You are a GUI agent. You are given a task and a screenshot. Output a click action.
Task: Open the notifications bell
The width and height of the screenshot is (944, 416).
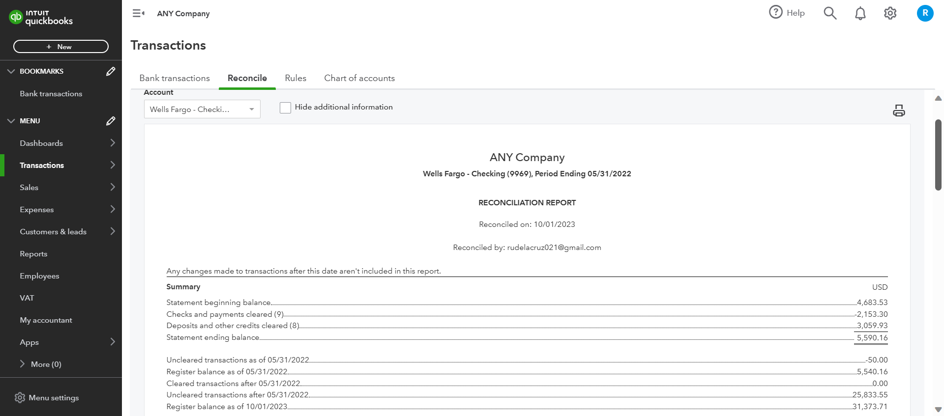[860, 13]
